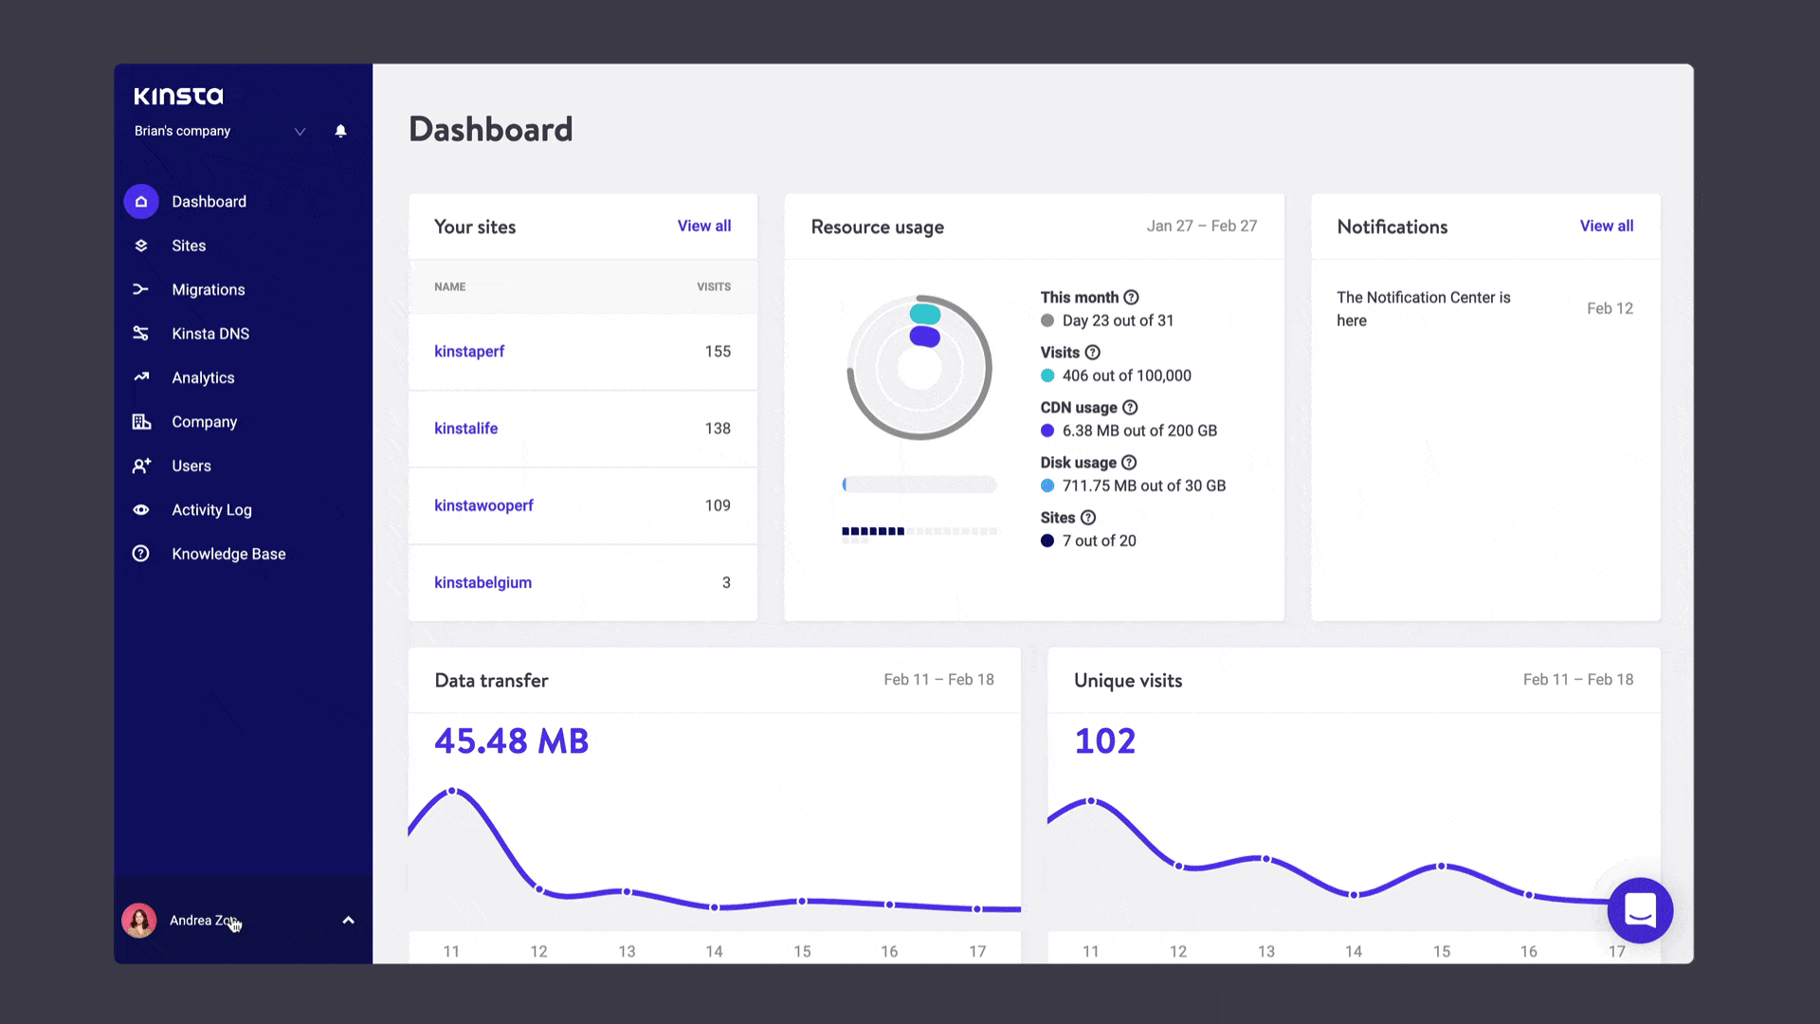Viewport: 1820px width, 1024px height.
Task: Click View all under Notifications
Action: pos(1607,225)
